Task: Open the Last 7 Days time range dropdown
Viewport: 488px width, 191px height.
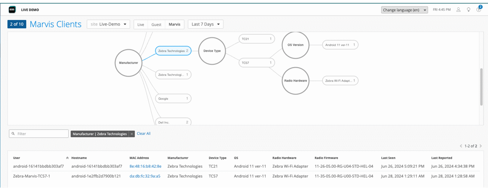Action: point(205,24)
